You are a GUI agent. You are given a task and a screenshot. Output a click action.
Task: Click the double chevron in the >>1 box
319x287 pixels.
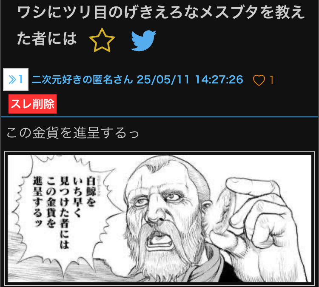coord(12,80)
